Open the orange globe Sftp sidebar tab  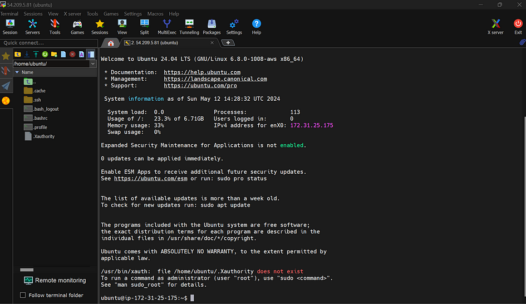pyautogui.click(x=6, y=101)
